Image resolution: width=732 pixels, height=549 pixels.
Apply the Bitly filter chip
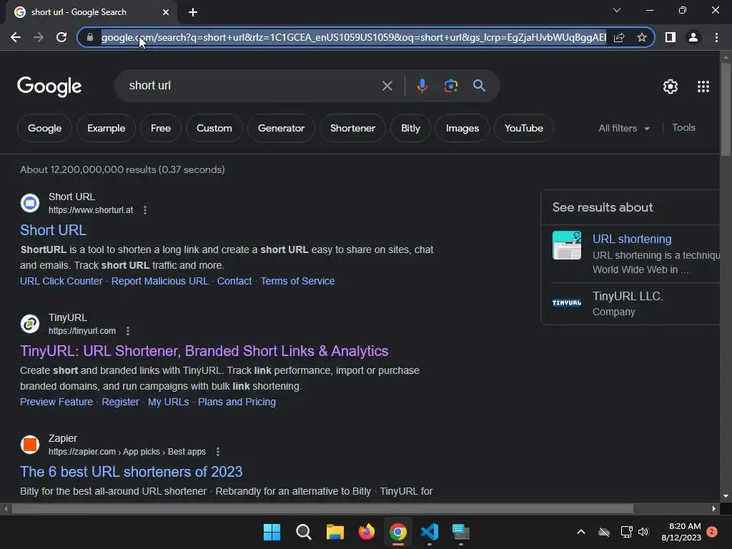(410, 128)
